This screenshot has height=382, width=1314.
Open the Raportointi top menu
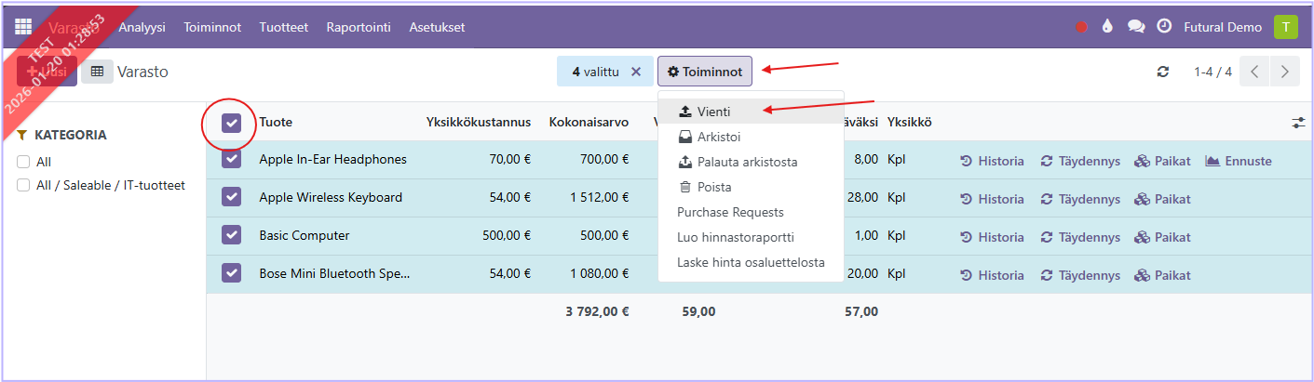(359, 27)
